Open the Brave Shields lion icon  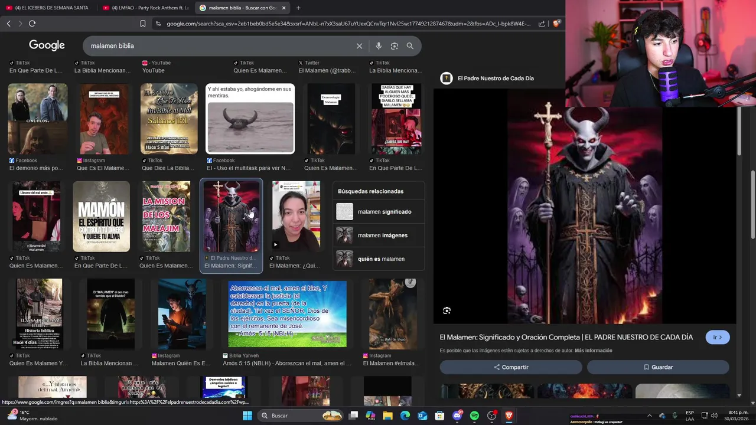556,24
